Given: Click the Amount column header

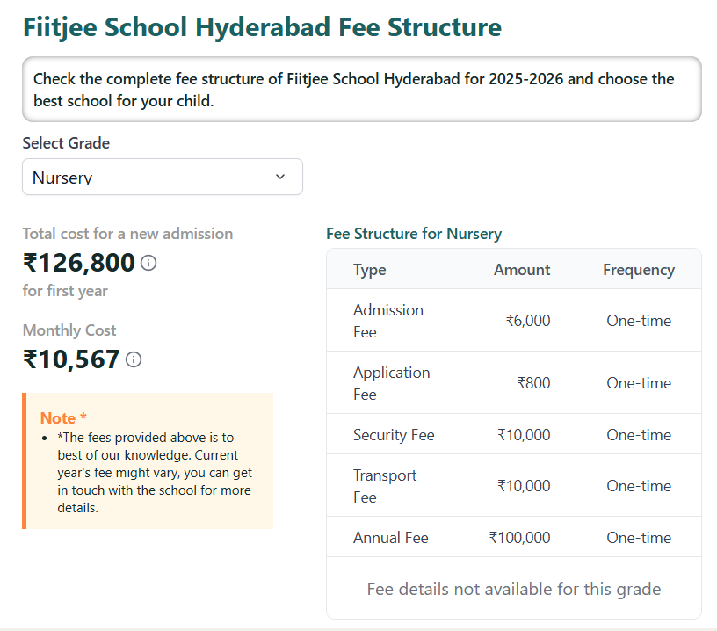Looking at the screenshot, I should [x=521, y=269].
